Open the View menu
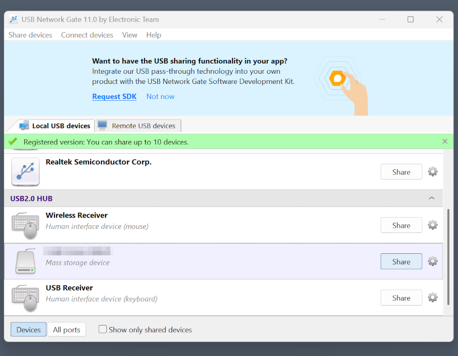 [x=130, y=35]
